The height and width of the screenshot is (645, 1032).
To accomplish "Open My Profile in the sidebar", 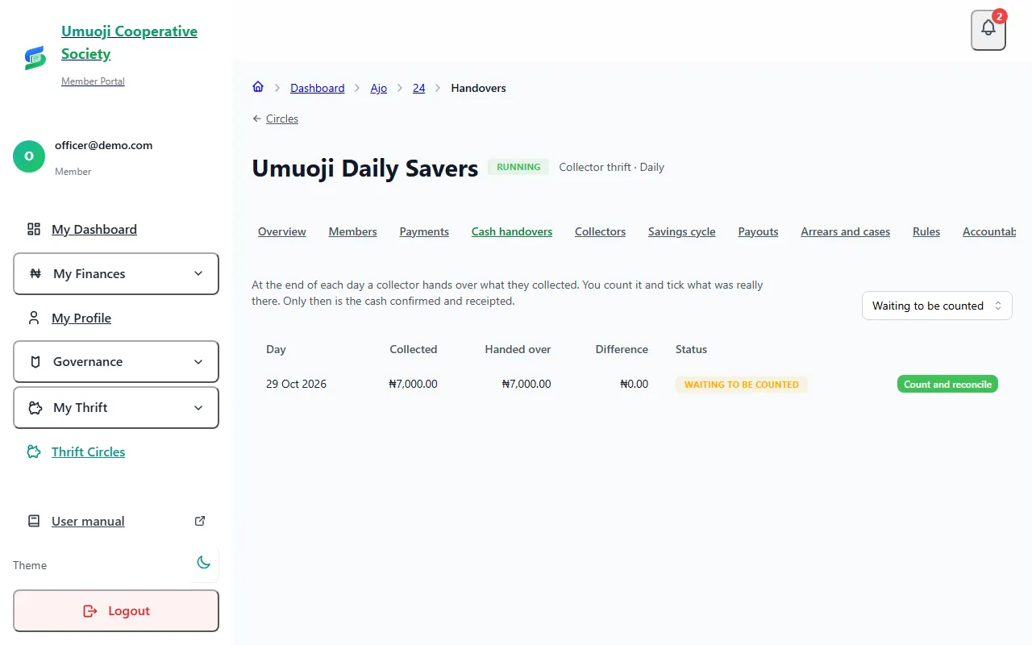I will point(81,318).
